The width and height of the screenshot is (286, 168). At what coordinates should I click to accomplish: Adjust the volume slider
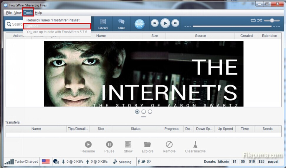point(272,20)
